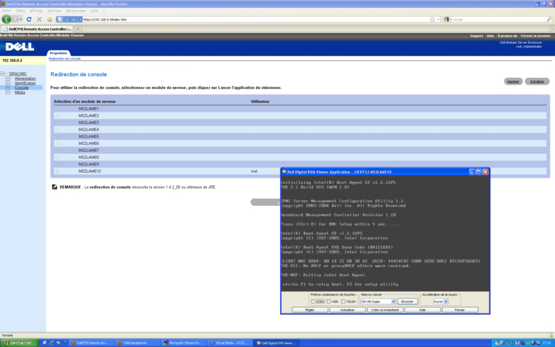Open back history dropdown arrow
The height and width of the screenshot is (347, 555).
(x=21, y=19)
